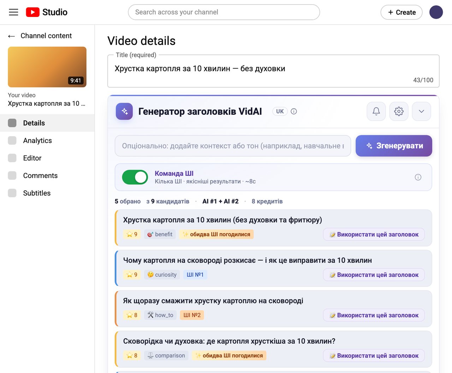Open the Comments sidebar item
This screenshot has height=373, width=452.
coord(47,176)
